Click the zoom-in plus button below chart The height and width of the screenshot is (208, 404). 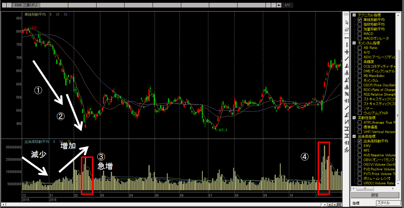tap(330, 205)
